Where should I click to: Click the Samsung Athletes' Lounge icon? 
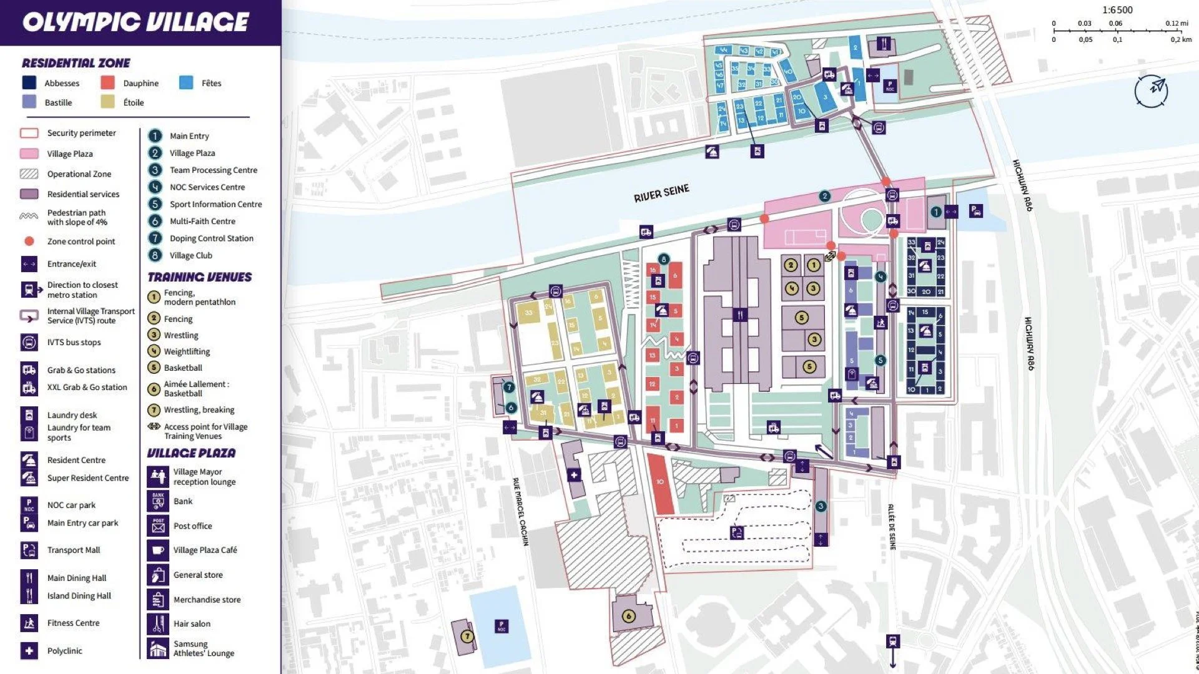(x=158, y=648)
